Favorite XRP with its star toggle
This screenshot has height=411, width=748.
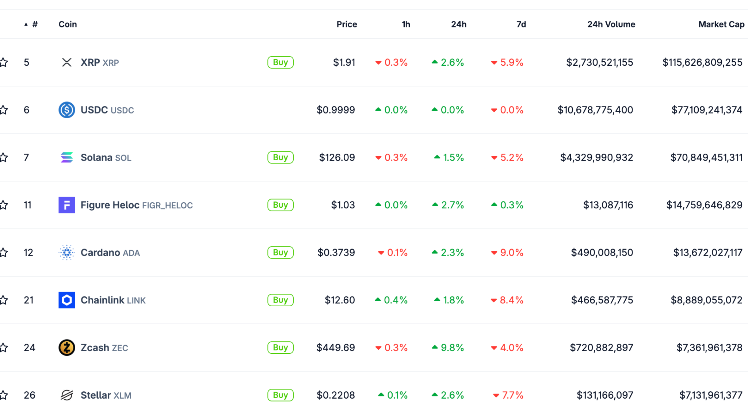(4, 62)
